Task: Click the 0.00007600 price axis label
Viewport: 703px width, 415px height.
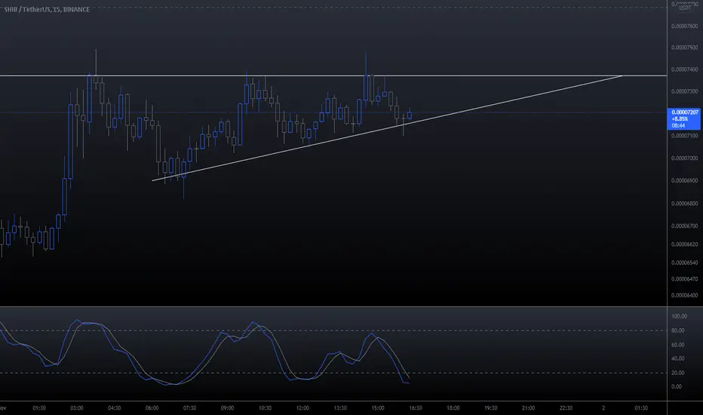Action: 685,26
